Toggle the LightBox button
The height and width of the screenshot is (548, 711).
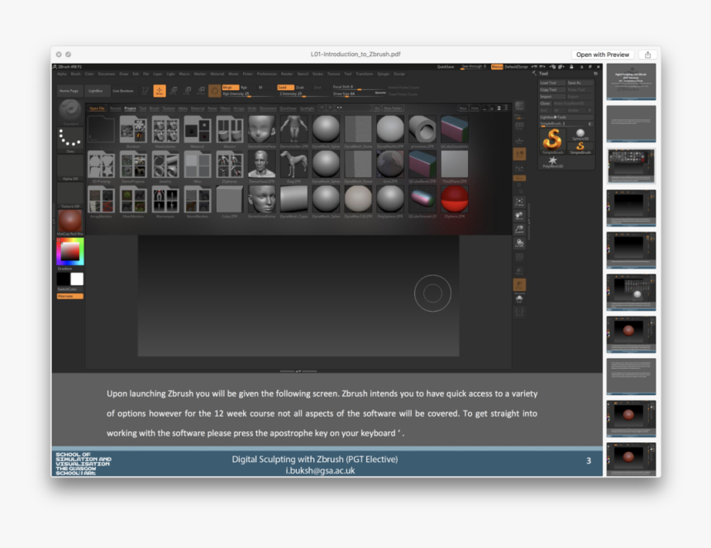96,91
